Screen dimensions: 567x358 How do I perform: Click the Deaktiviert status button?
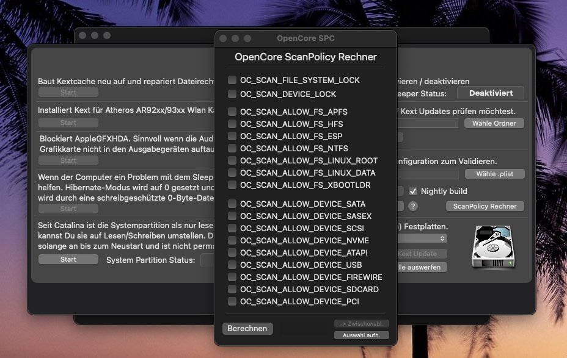coord(491,93)
